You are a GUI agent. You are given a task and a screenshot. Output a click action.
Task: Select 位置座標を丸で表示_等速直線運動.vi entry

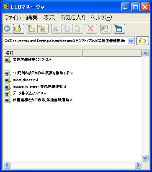pyautogui.click(x=42, y=100)
